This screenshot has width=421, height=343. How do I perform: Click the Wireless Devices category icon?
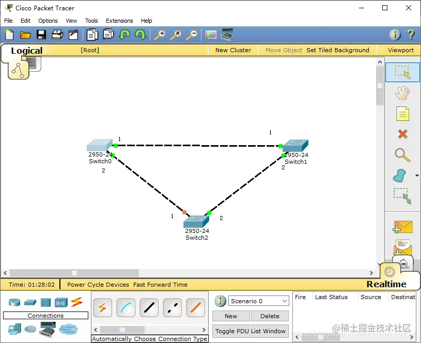[x=61, y=302]
